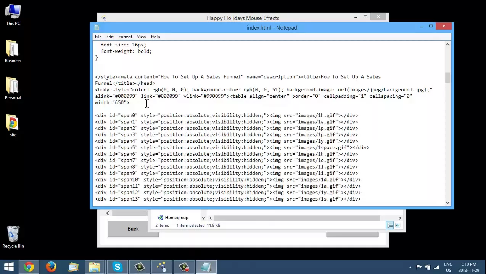Select the Personal folder on desktop
This screenshot has height=274, width=486.
pyautogui.click(x=13, y=89)
